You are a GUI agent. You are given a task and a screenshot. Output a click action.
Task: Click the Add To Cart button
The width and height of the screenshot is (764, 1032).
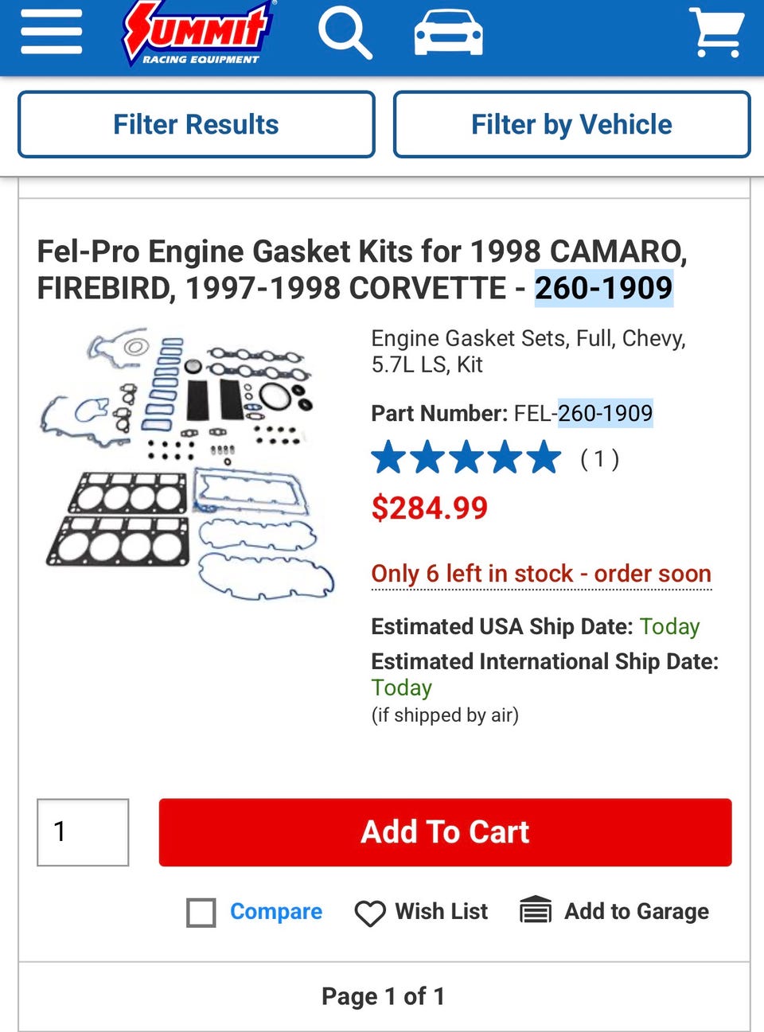pos(445,832)
